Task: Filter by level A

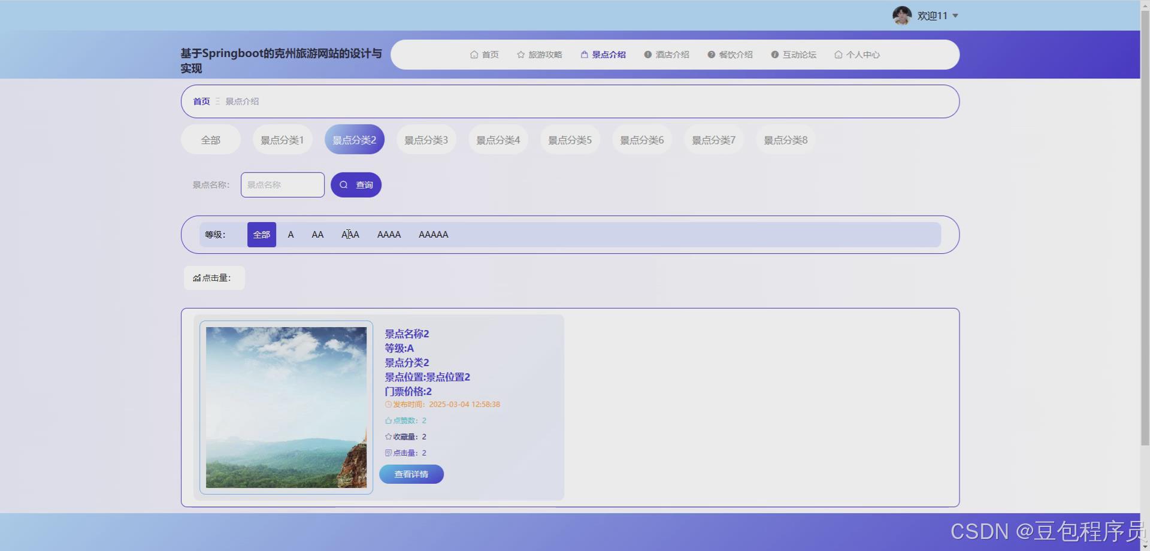Action: click(x=290, y=235)
